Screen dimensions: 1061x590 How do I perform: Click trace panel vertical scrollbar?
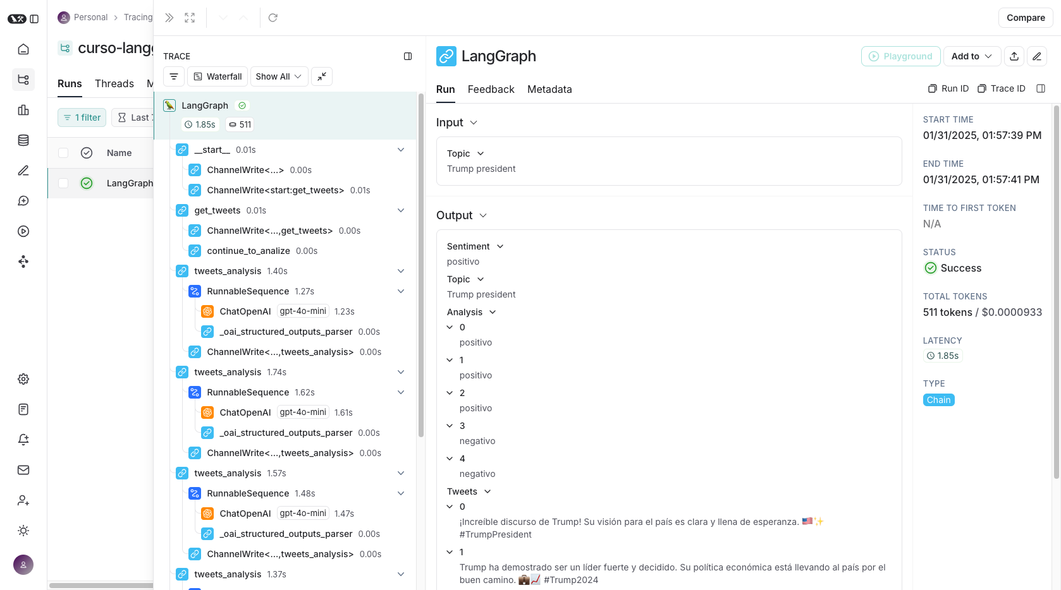[x=421, y=265]
